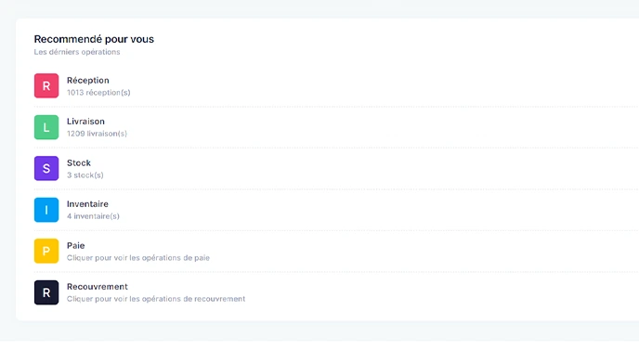Screen dimensions: 639x349
Task: Click the 'Recommendé pour vous' heading
Action: pos(94,39)
